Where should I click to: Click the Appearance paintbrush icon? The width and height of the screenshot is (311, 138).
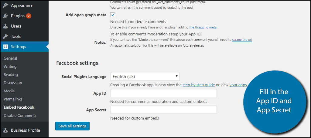tap(5, 5)
